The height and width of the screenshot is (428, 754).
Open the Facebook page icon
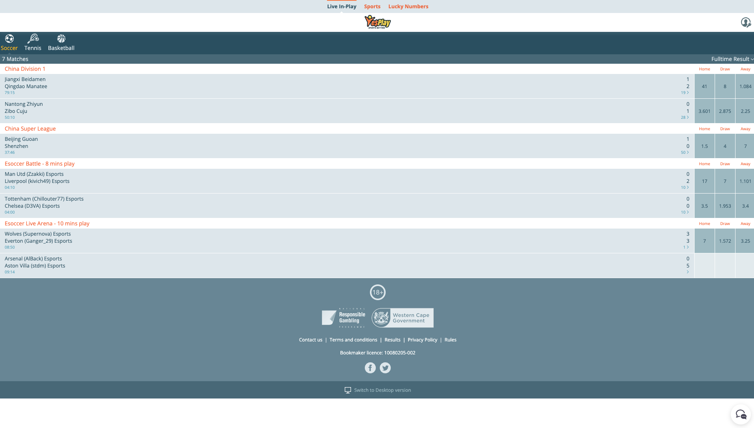tap(370, 368)
